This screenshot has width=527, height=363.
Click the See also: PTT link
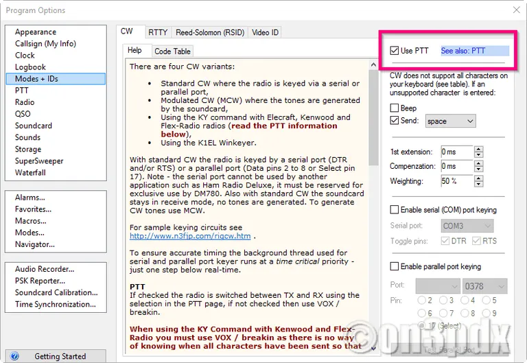pyautogui.click(x=463, y=51)
